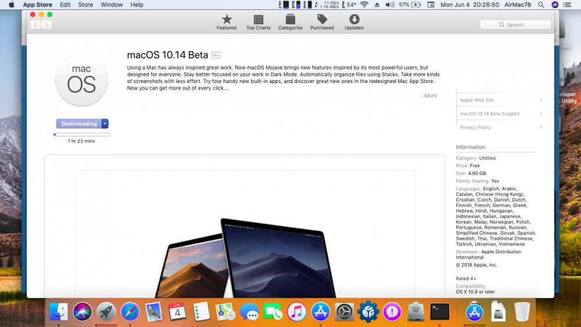Open the Categories tab
Image resolution: width=581 pixels, height=327 pixels.
point(290,22)
